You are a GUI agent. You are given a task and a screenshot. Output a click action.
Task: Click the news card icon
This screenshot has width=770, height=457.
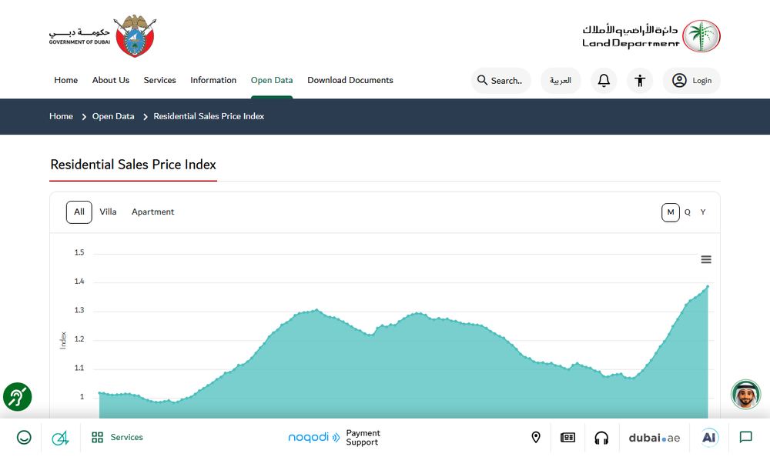click(567, 437)
